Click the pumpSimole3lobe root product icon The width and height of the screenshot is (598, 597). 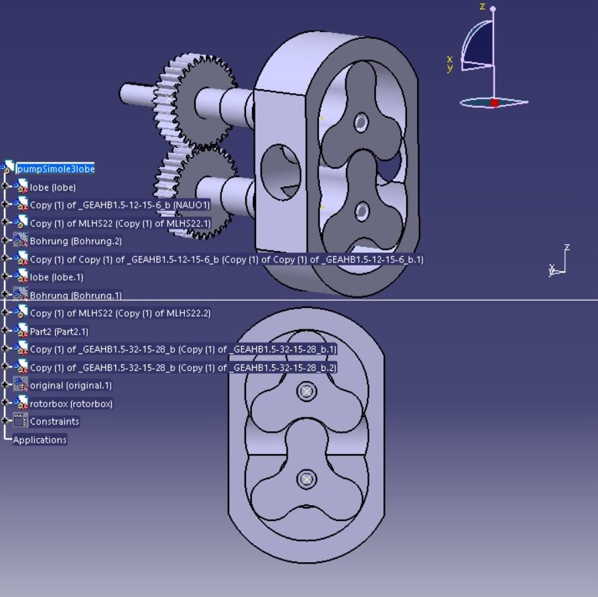(7, 167)
